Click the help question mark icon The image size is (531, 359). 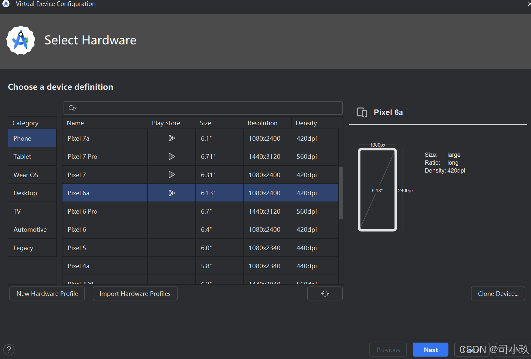(x=9, y=349)
